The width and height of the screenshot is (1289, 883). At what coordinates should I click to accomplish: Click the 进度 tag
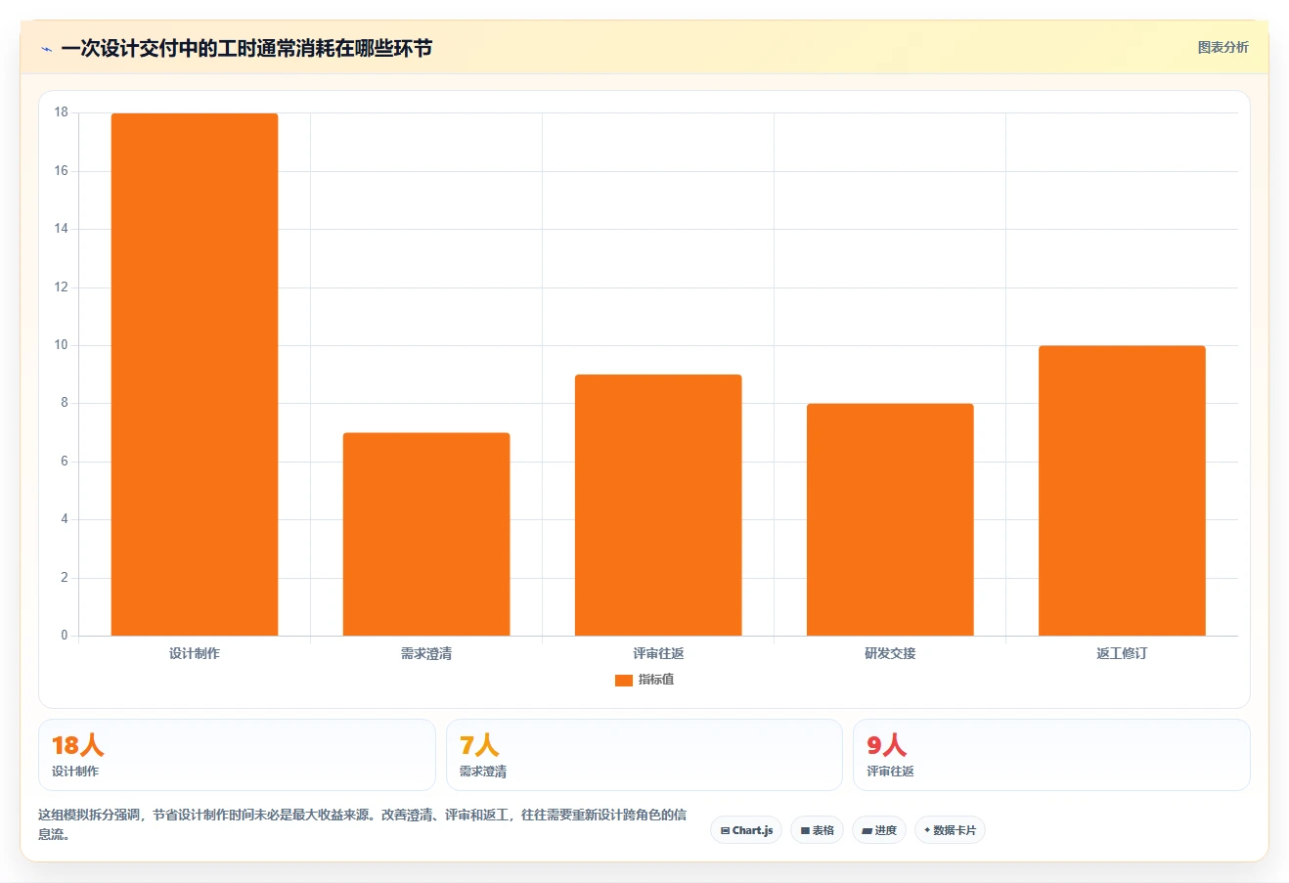(879, 830)
